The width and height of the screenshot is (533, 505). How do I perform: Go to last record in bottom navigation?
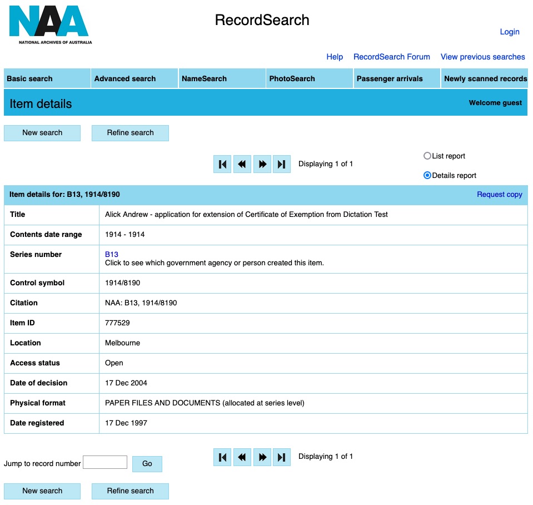pos(282,457)
